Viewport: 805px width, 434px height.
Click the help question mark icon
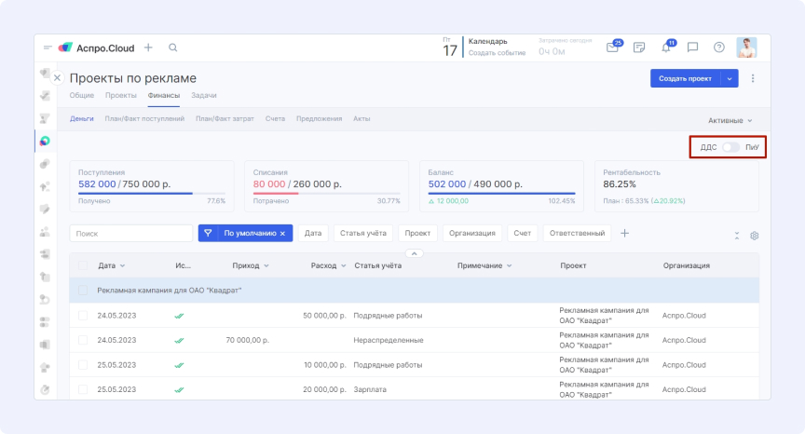718,47
